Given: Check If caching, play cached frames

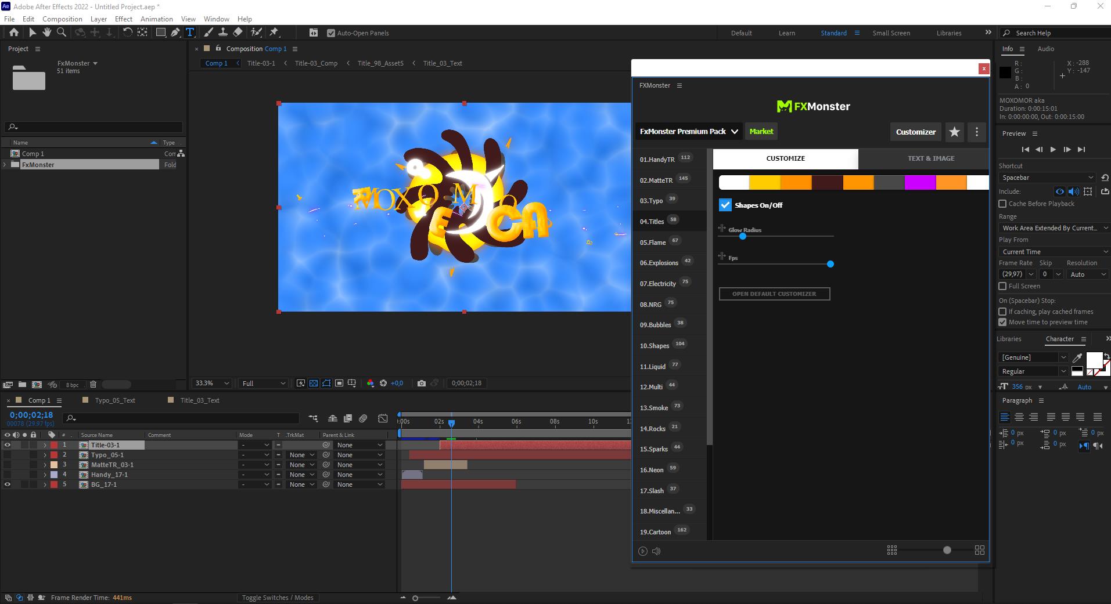Looking at the screenshot, I should click(1002, 312).
